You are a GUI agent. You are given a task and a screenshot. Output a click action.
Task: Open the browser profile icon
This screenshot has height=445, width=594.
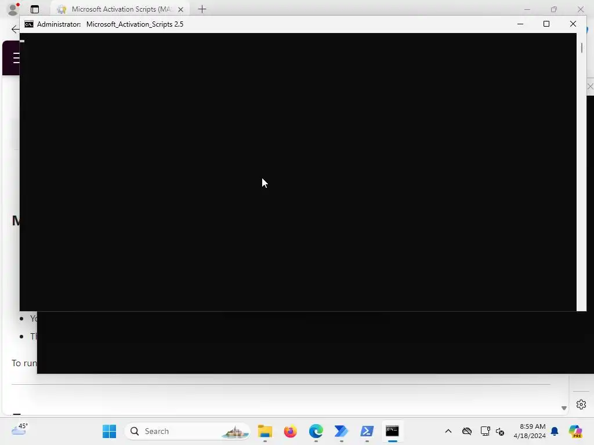[13, 9]
